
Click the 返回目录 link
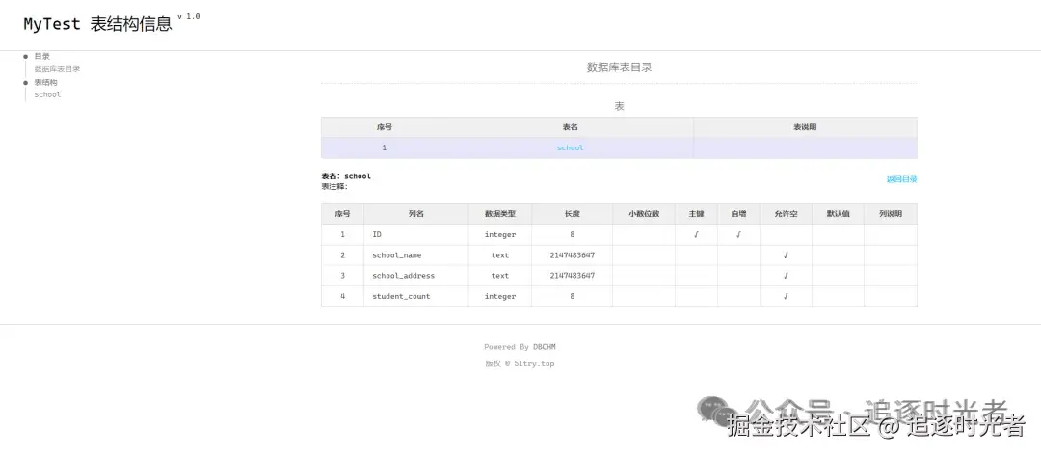(x=901, y=179)
